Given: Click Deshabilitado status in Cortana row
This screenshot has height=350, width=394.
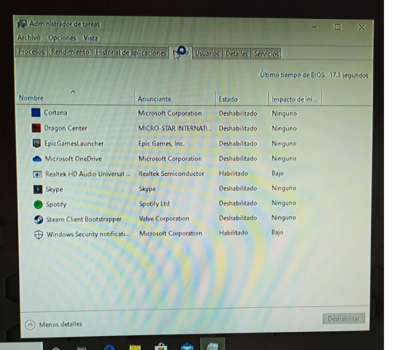Looking at the screenshot, I should [x=238, y=113].
